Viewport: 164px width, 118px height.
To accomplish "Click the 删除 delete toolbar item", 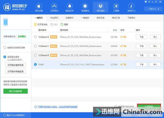I will point(54,25).
